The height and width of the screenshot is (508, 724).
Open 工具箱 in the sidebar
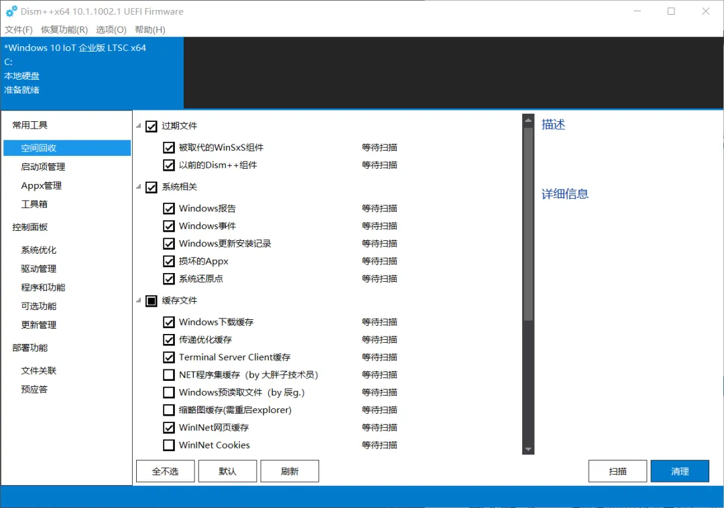(x=34, y=204)
